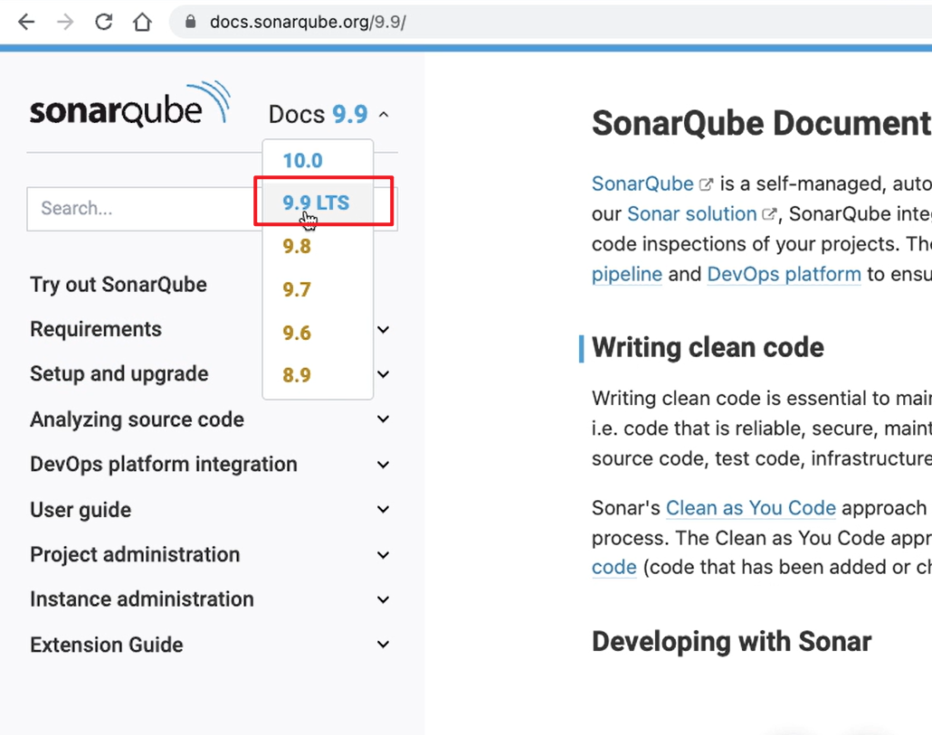Viewport: 932px width, 735px height.
Task: Expand Project administration chevron
Action: click(x=384, y=554)
